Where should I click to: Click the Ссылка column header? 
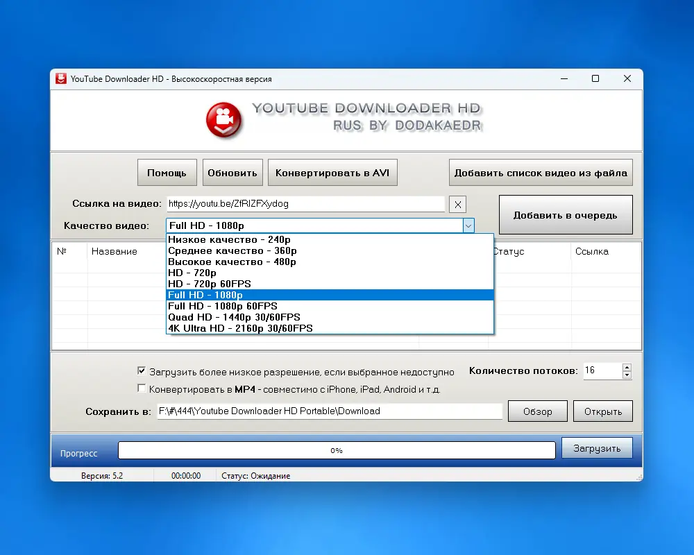click(x=606, y=251)
